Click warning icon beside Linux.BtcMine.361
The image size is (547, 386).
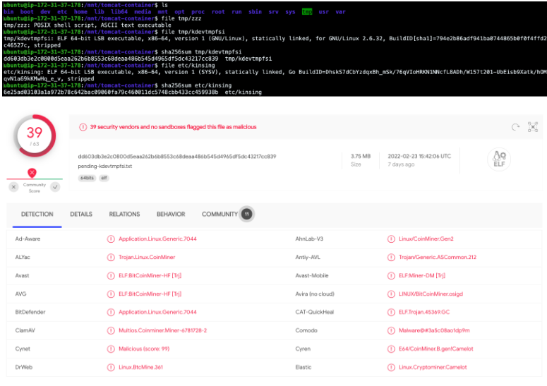(111, 367)
